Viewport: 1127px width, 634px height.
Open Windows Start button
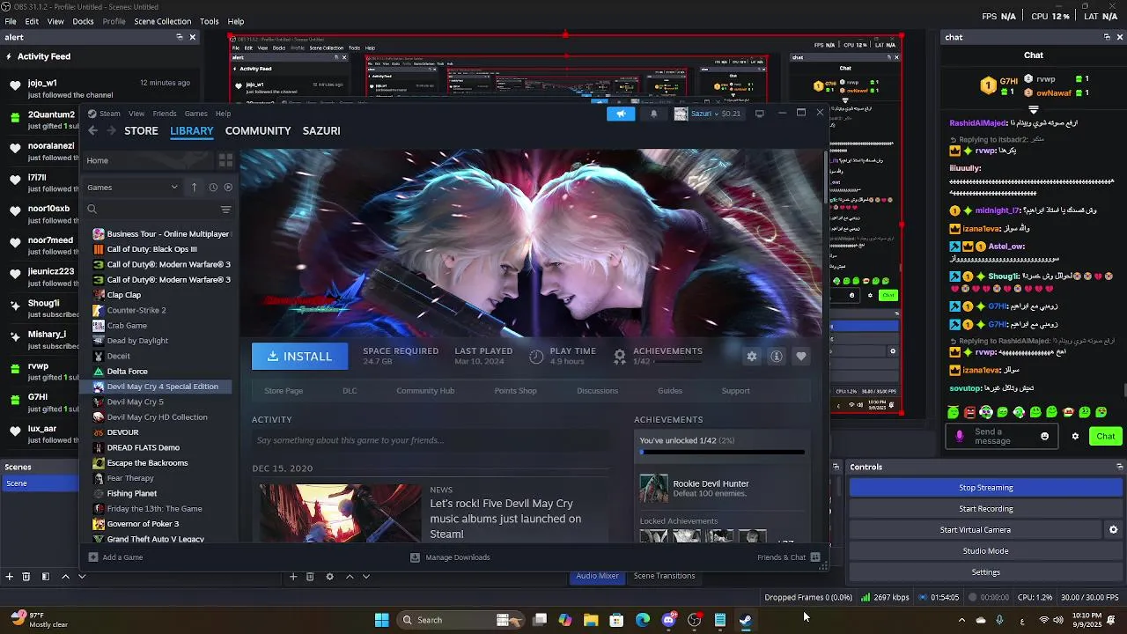pyautogui.click(x=381, y=620)
